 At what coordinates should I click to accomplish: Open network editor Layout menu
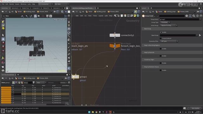tap(101, 16)
